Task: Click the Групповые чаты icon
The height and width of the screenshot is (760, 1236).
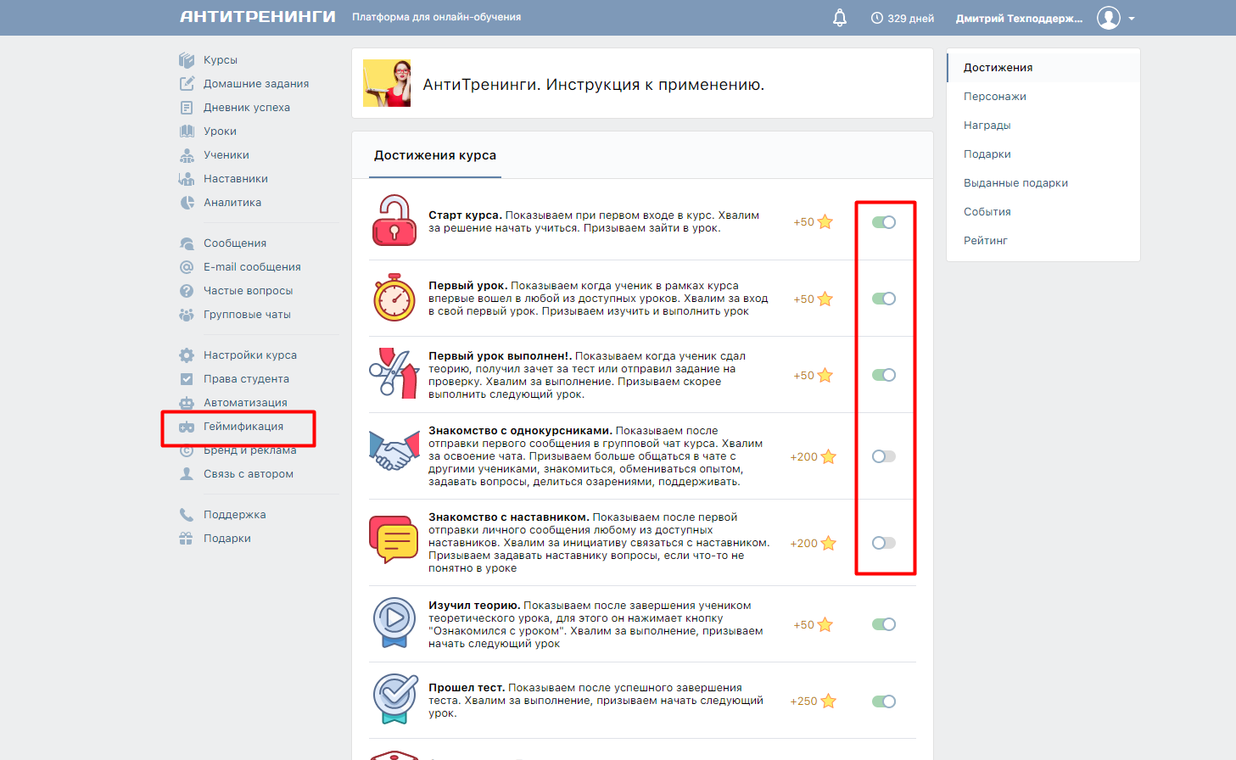Action: point(187,315)
